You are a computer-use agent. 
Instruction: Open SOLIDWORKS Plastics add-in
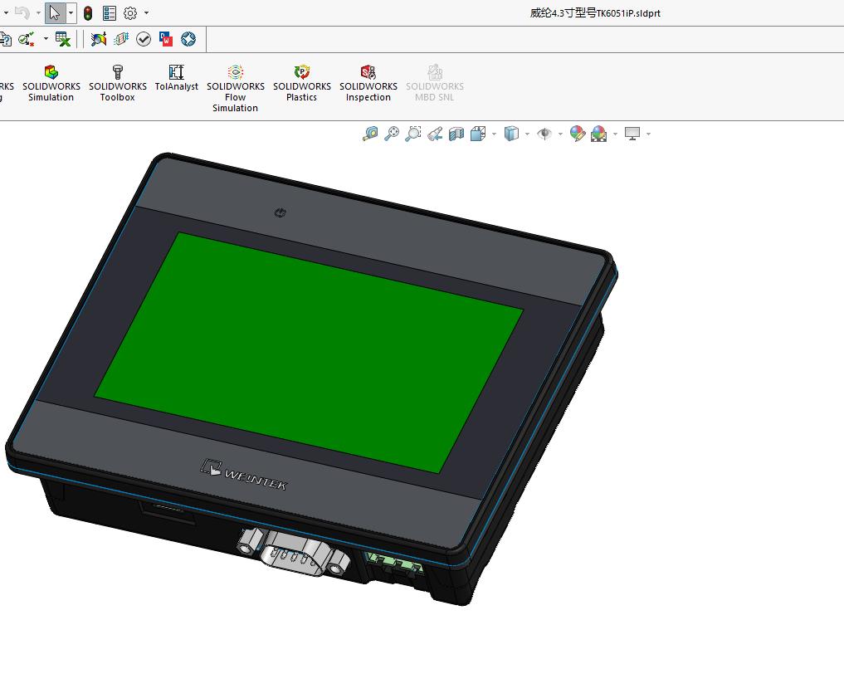(302, 84)
